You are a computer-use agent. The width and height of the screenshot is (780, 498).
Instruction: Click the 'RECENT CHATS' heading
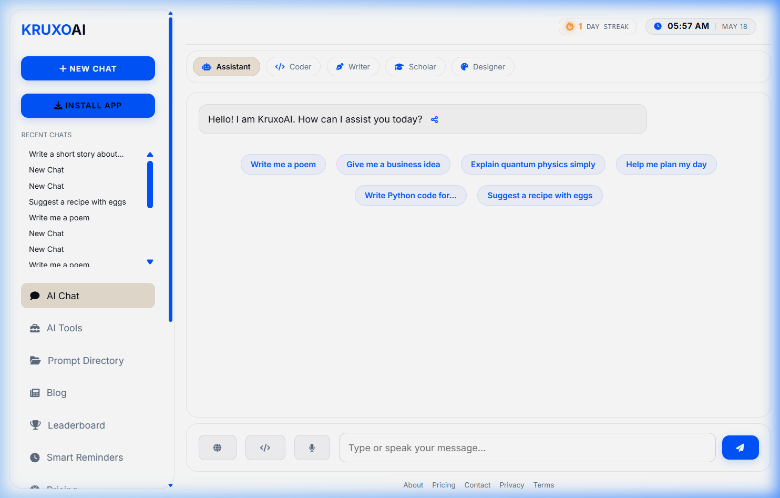click(x=46, y=135)
